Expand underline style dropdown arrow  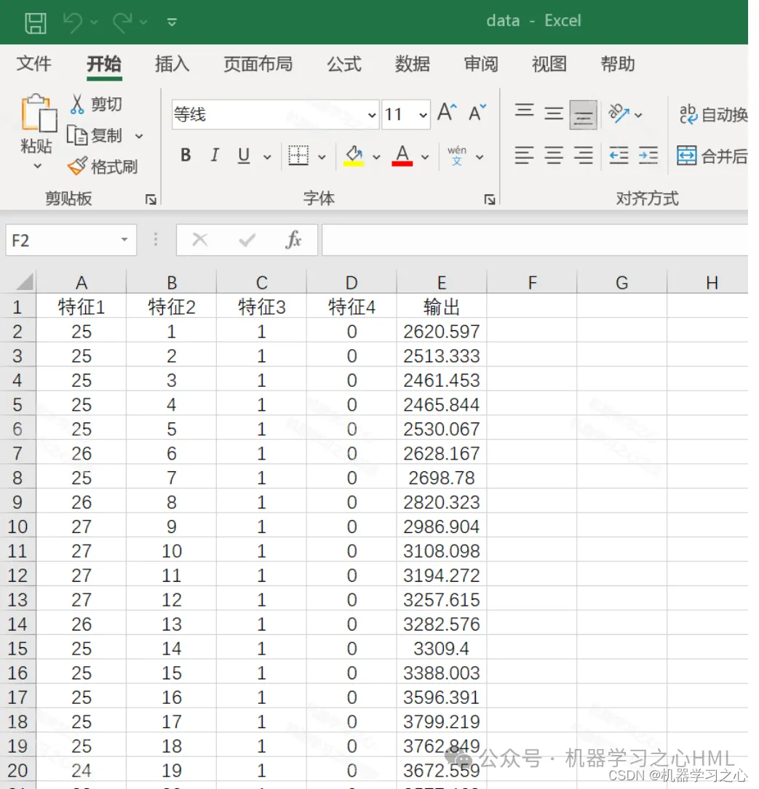pyautogui.click(x=268, y=157)
